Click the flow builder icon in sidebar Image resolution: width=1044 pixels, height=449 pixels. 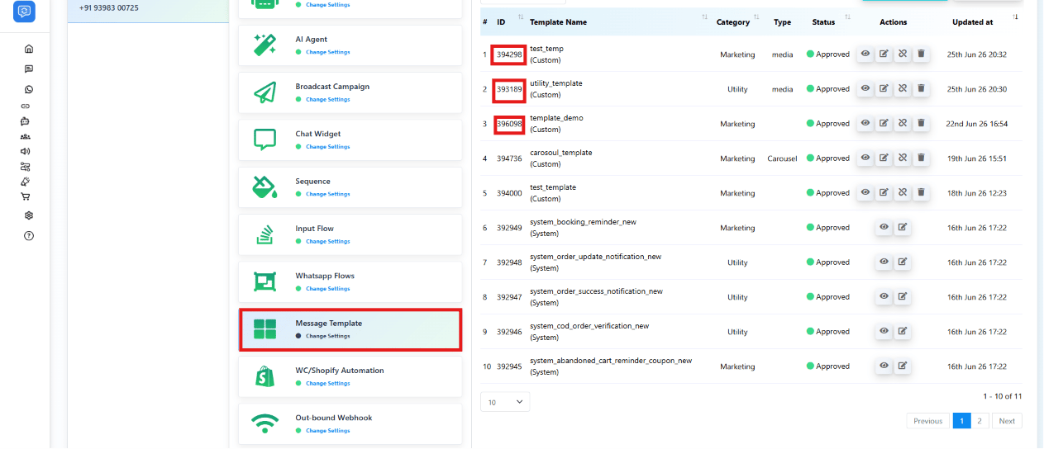click(x=26, y=166)
